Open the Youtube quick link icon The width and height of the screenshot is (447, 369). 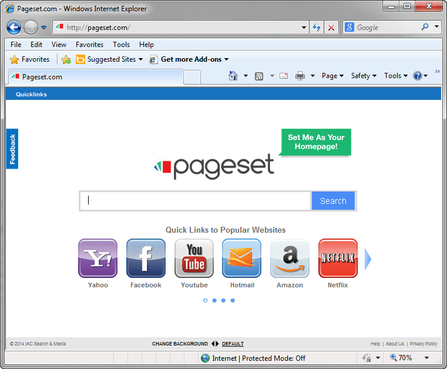click(194, 259)
